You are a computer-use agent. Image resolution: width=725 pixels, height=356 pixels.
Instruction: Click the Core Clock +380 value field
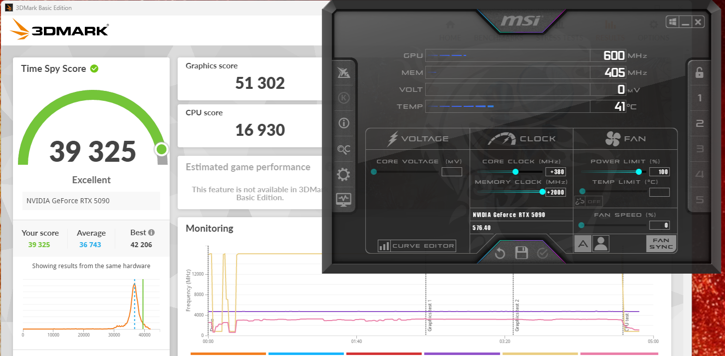click(x=555, y=172)
